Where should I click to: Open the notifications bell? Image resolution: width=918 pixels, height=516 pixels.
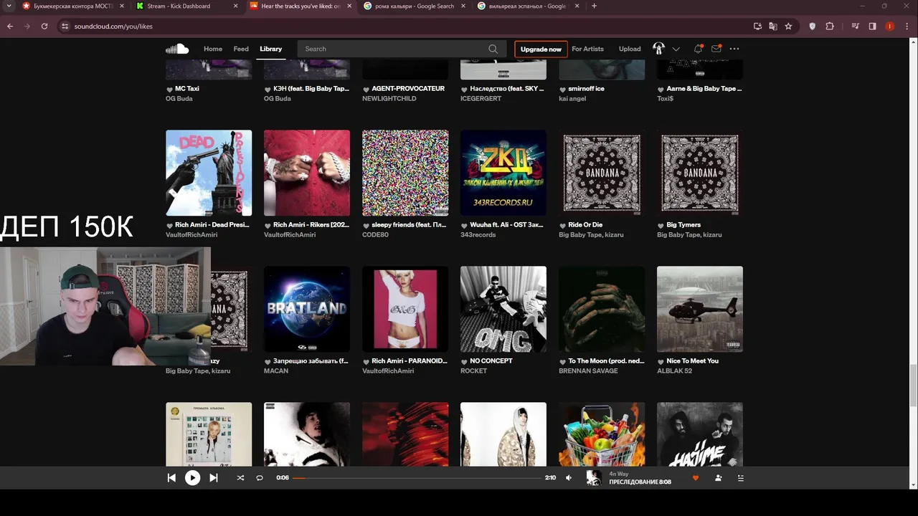point(698,49)
